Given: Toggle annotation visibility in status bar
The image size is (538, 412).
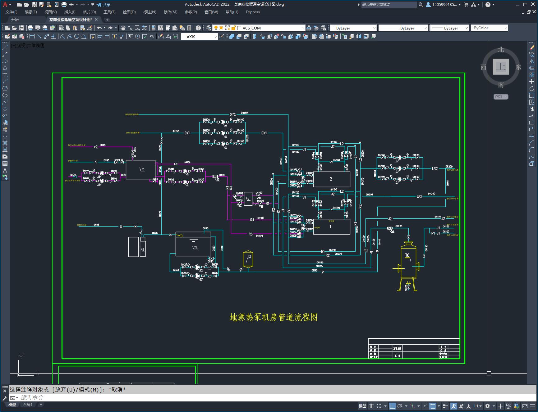Looking at the screenshot, I should coord(453,406).
